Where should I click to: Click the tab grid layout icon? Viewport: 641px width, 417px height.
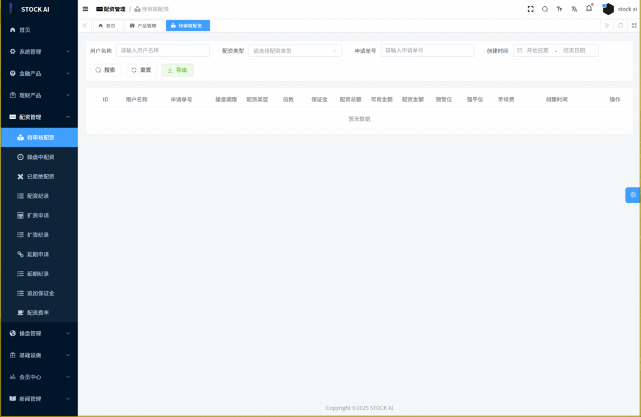tap(634, 26)
